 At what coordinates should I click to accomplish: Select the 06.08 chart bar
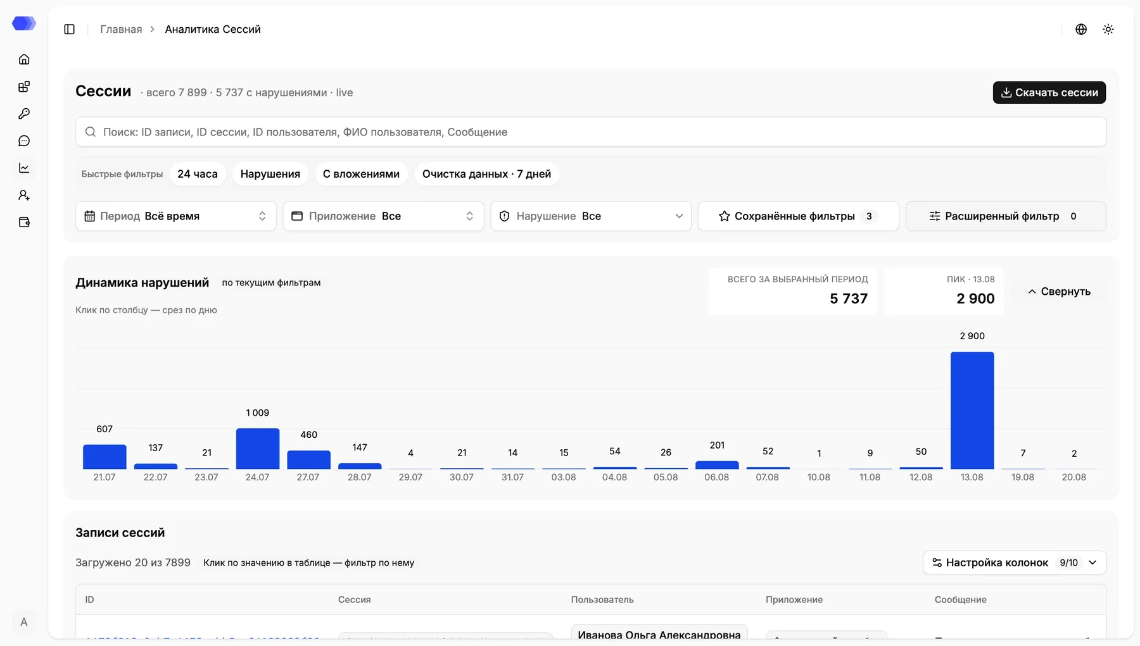pyautogui.click(x=717, y=465)
